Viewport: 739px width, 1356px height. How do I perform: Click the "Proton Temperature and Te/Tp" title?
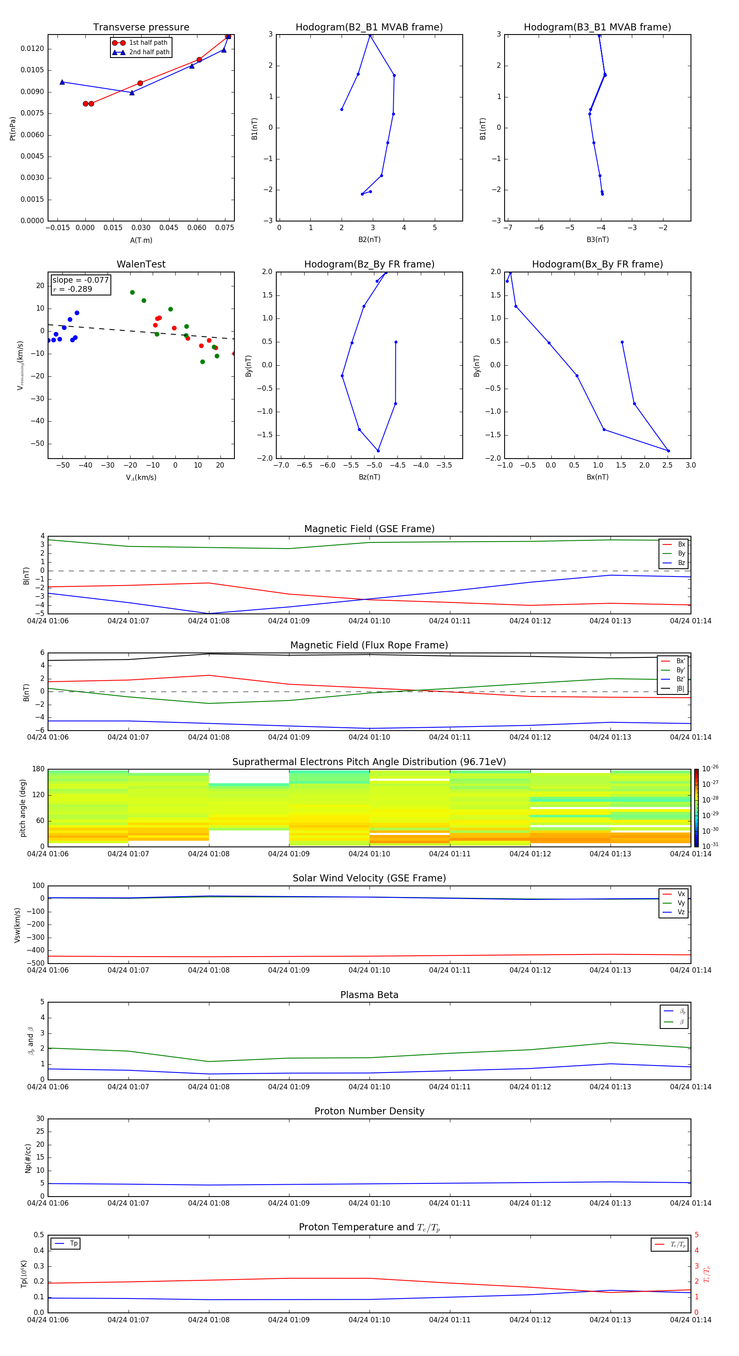[x=369, y=1227]
